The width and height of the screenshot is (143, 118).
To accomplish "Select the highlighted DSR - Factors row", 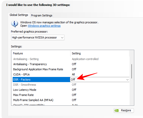I will (x=71, y=80).
